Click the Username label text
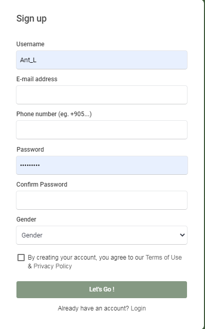 [x=30, y=44]
